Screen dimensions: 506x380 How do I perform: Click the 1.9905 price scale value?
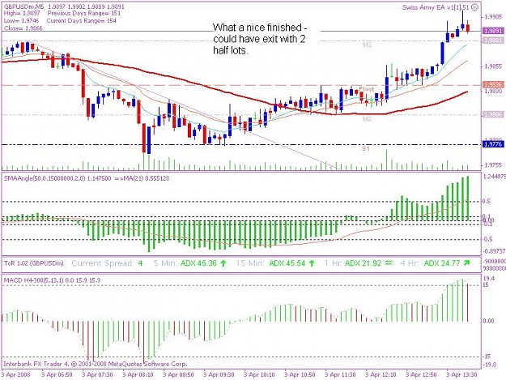(493, 17)
